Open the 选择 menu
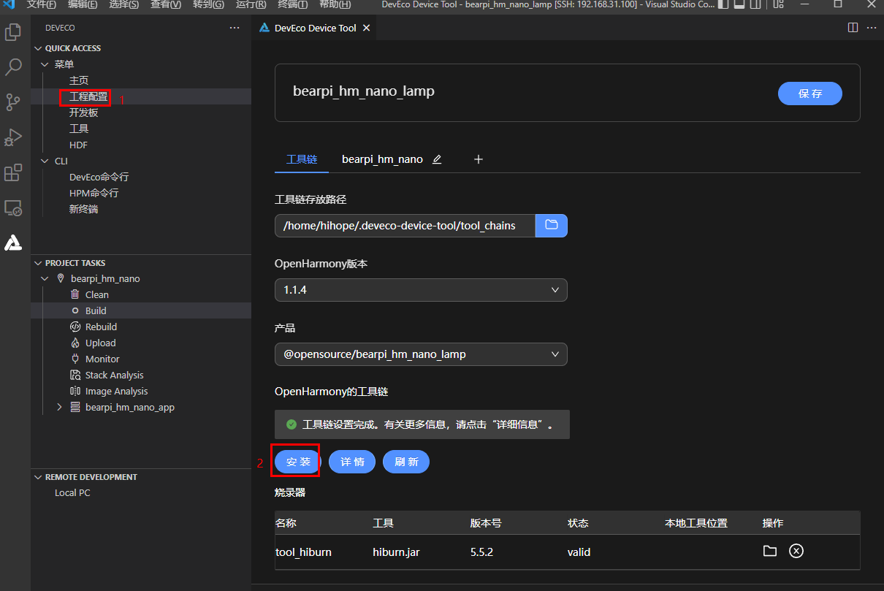The width and height of the screenshot is (884, 591). [124, 4]
